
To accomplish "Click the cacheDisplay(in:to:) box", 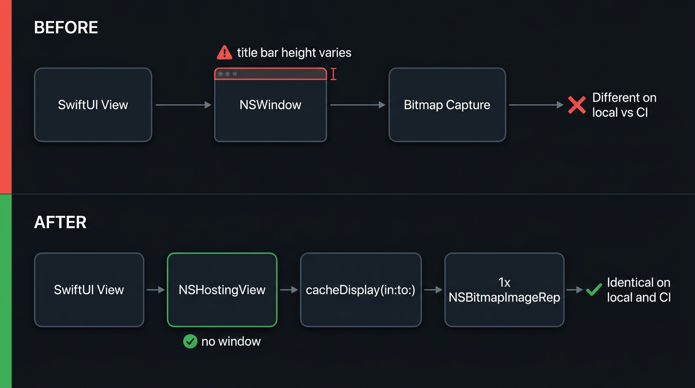I will 361,290.
